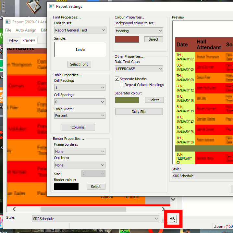Enable Repeat Column Headings checkbox
Screen dimensions: 233x233
pos(122,85)
